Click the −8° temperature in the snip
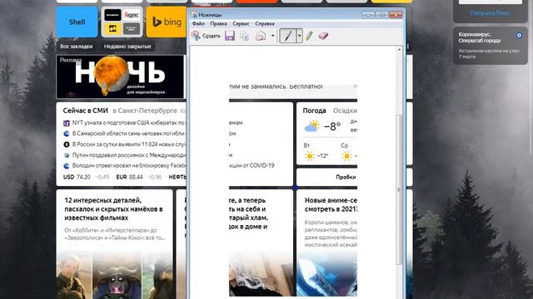Screen dimensions: 533x299 pyautogui.click(x=332, y=126)
